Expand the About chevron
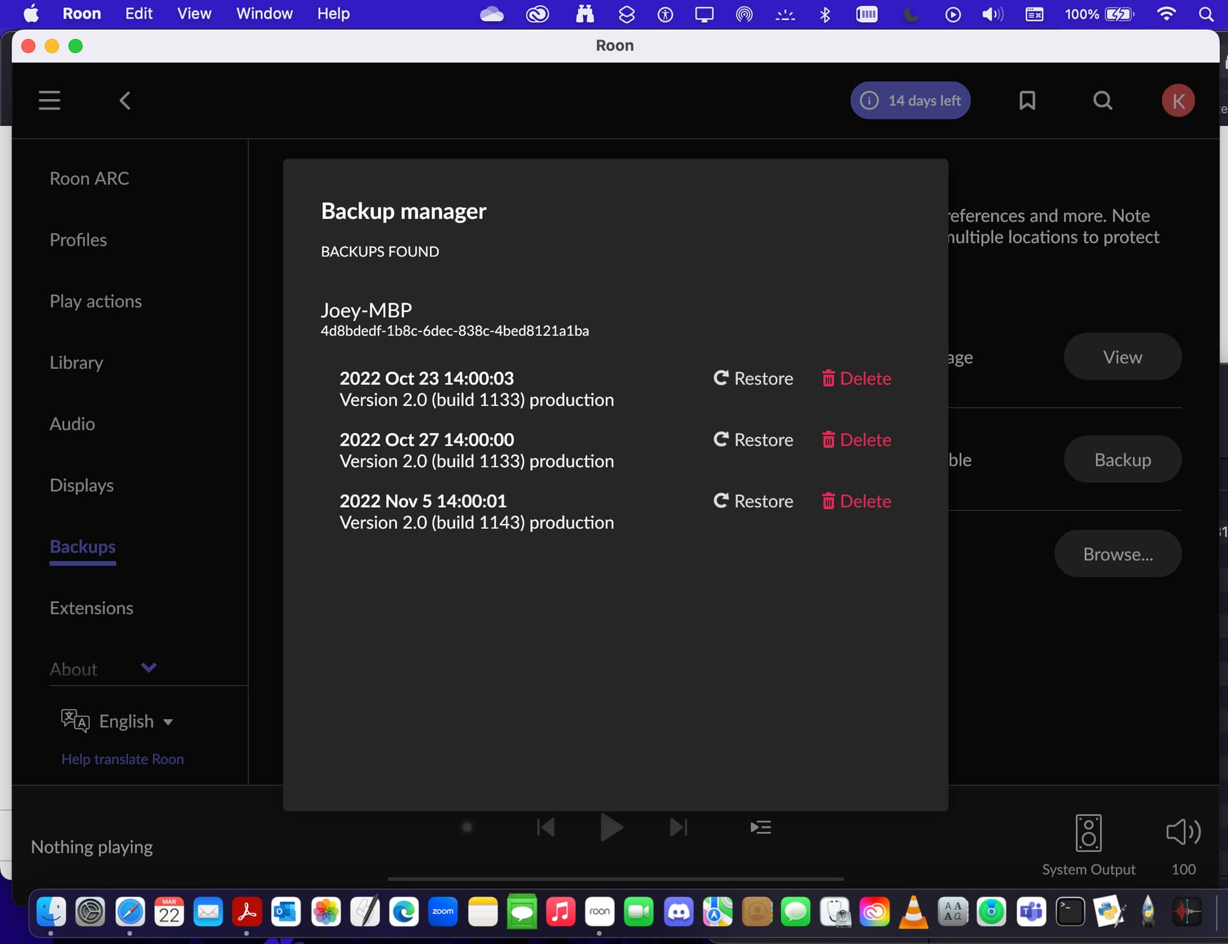1228x944 pixels. [x=149, y=668]
